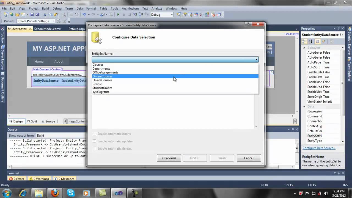Click the help question mark in dialog title bar
352x198 pixels.
point(248,24)
